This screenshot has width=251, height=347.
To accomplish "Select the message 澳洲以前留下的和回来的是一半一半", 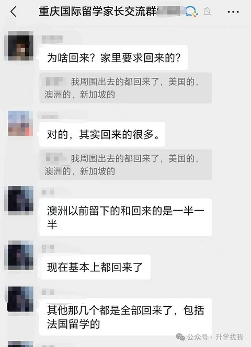I will click(125, 217).
